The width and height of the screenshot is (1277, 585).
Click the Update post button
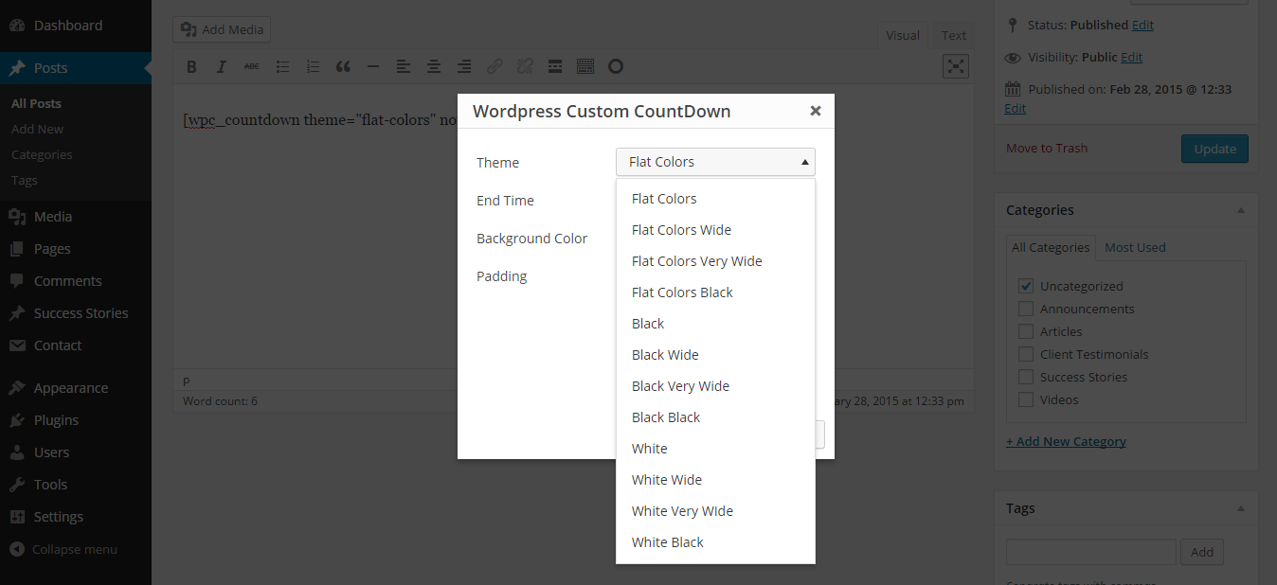(1214, 149)
